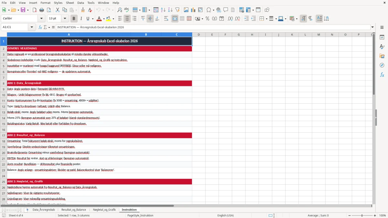The height and width of the screenshot is (218, 388).
Task: Open the Data menu
Action: (81, 3)
